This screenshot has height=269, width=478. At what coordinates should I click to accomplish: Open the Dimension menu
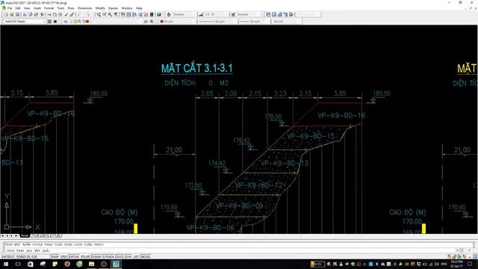point(84,8)
